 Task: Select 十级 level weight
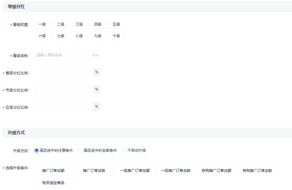(x=116, y=36)
